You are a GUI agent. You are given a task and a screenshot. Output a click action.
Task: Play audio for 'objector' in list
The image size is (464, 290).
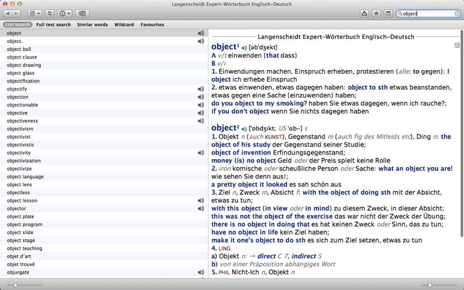tap(201, 208)
